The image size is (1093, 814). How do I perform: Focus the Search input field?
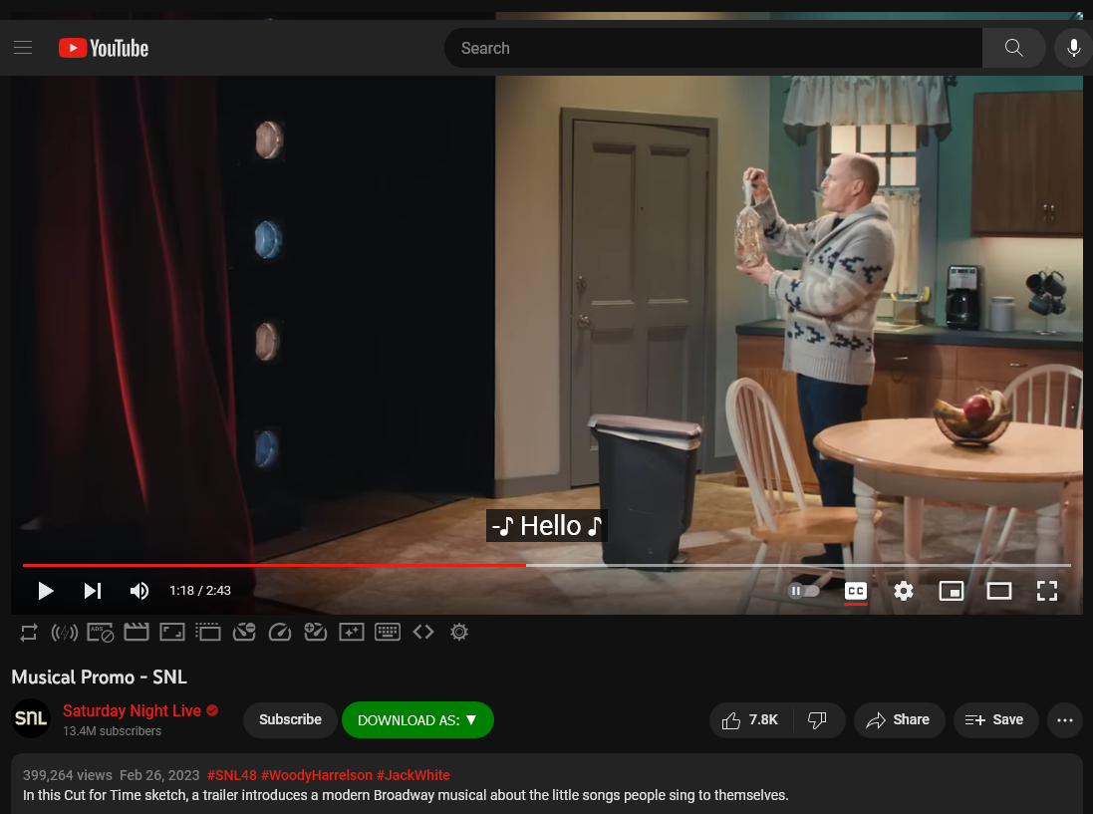click(x=713, y=48)
